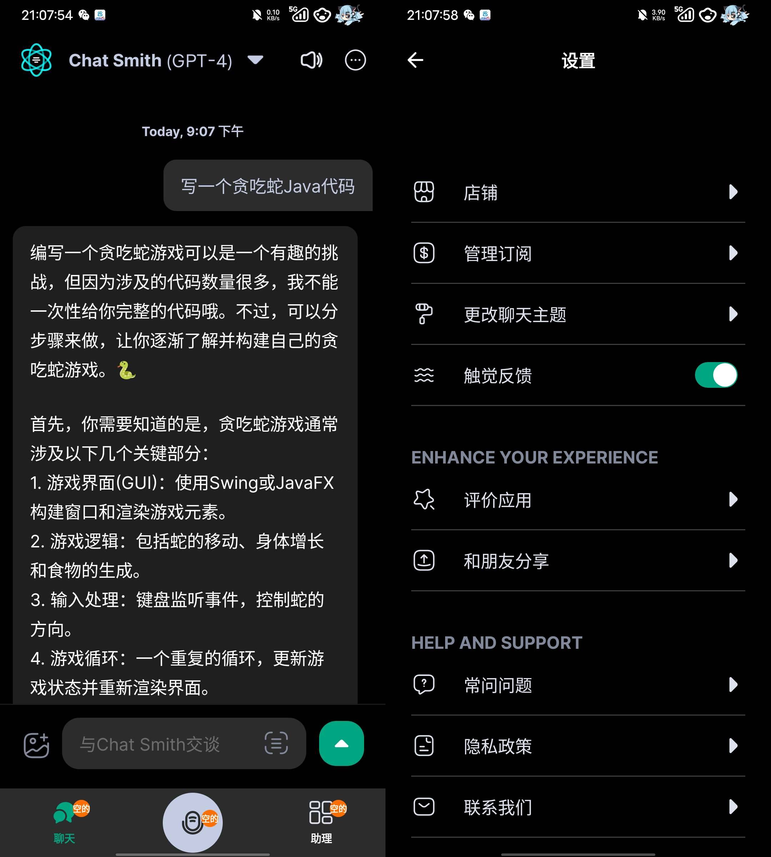Screen dimensions: 771x857
Task: Scroll down the settings list
Action: pyautogui.click(x=578, y=521)
